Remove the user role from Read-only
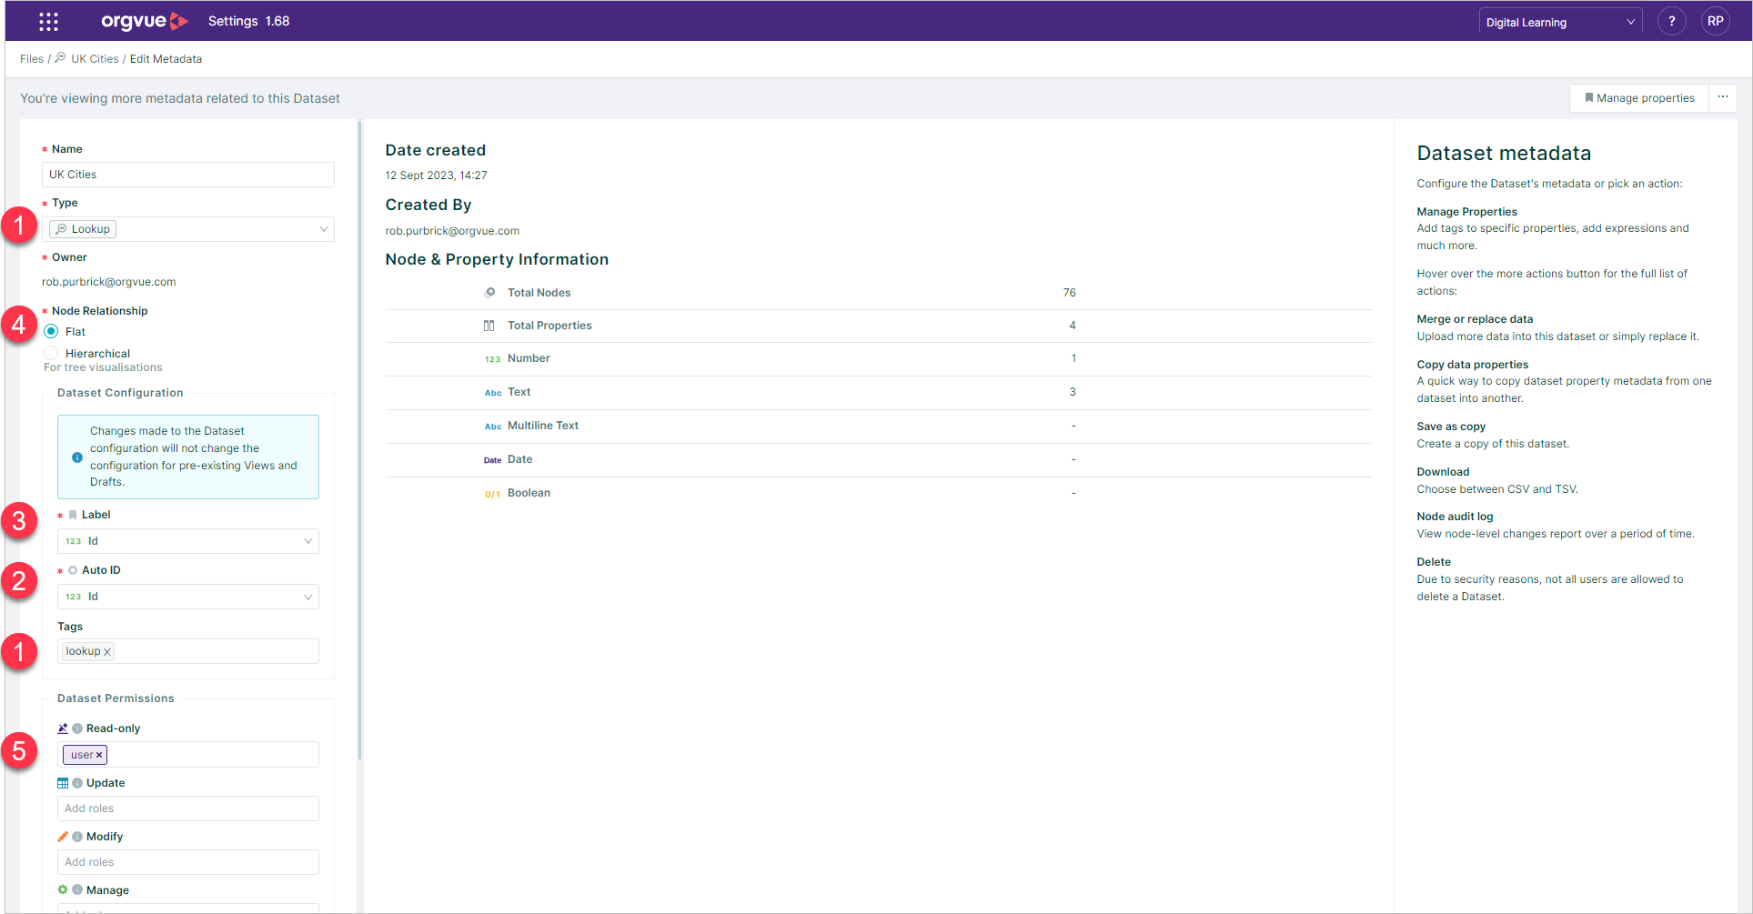The image size is (1753, 914). point(99,755)
